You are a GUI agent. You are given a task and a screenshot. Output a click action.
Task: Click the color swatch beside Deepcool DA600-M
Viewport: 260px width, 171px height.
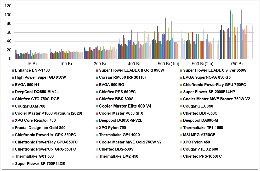(x=181, y=121)
